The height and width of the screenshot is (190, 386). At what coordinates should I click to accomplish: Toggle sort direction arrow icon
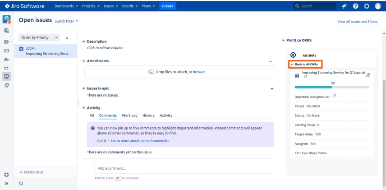click(67, 37)
